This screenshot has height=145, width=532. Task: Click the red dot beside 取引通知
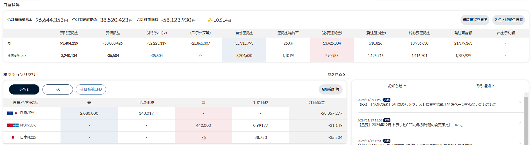tap(493, 86)
